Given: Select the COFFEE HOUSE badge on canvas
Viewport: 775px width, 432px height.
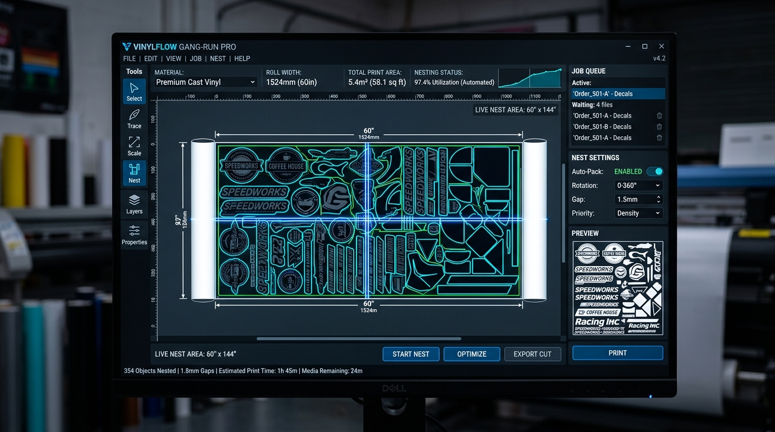Looking at the screenshot, I should click(x=286, y=165).
